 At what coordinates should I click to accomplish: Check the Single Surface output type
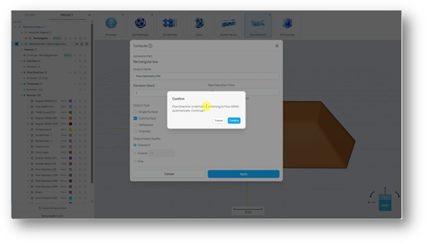click(135, 112)
